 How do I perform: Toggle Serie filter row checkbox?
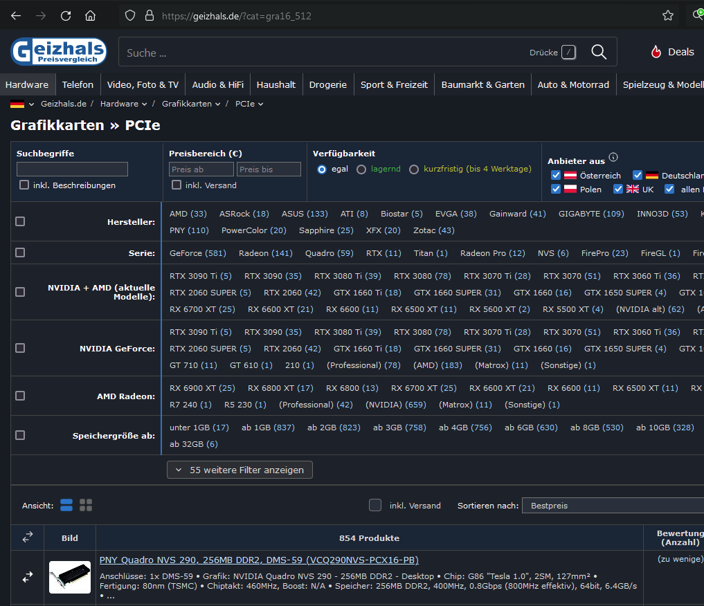[20, 252]
